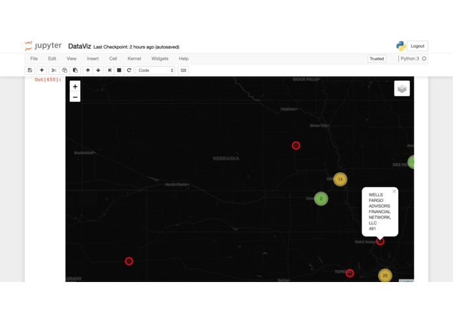Viewport: 453px width, 321px height.
Task: Click the Python logo icon
Action: [401, 46]
